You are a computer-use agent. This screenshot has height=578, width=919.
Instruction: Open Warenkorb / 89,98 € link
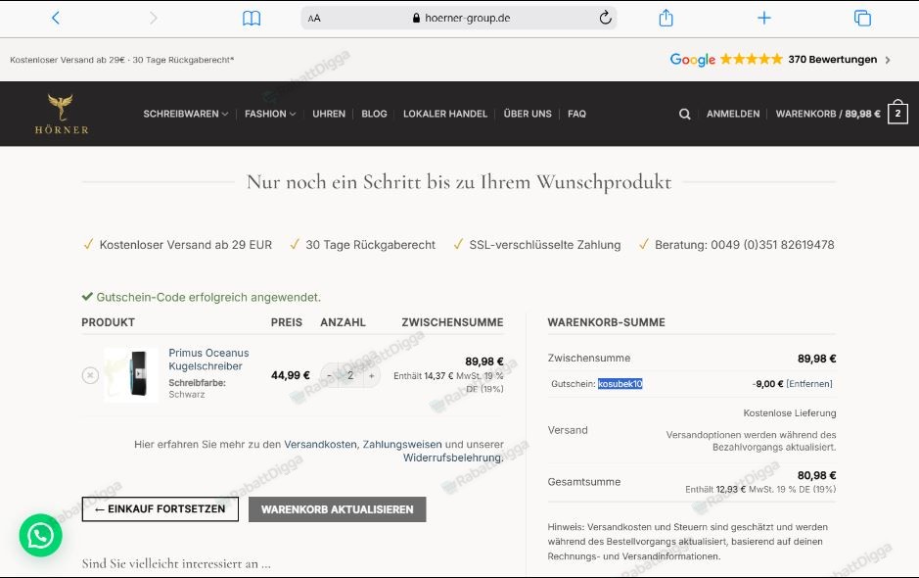coord(828,114)
